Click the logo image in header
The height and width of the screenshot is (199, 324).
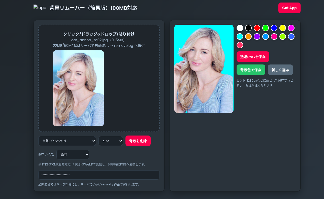click(x=40, y=8)
